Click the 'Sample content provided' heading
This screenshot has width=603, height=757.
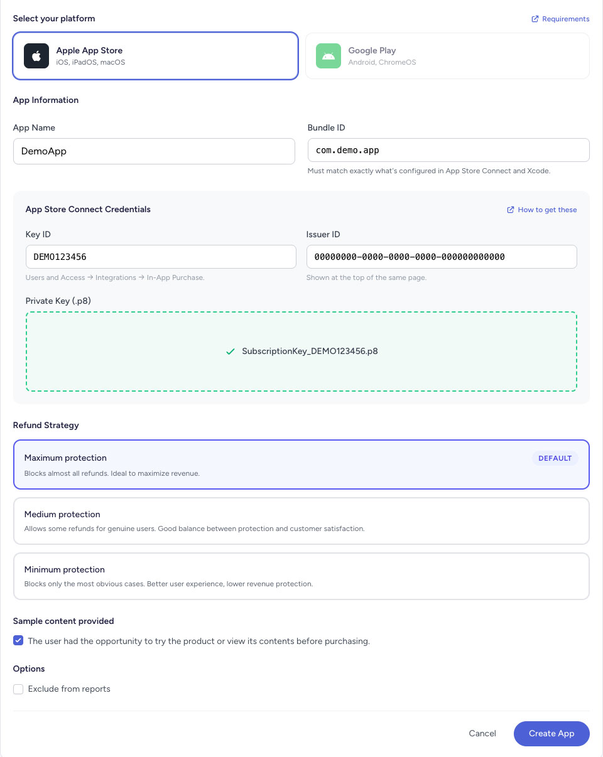click(x=63, y=621)
